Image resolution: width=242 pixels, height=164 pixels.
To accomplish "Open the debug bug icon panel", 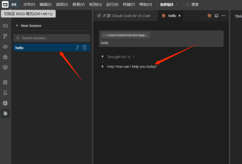I will point(5,57).
